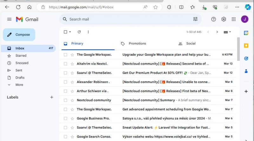The height and width of the screenshot is (141, 254).
Task: Click the browser address bar URL
Action: [81, 7]
